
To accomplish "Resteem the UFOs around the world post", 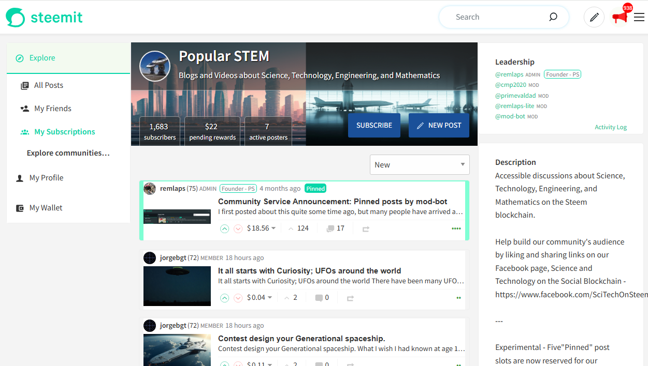I will (350, 298).
